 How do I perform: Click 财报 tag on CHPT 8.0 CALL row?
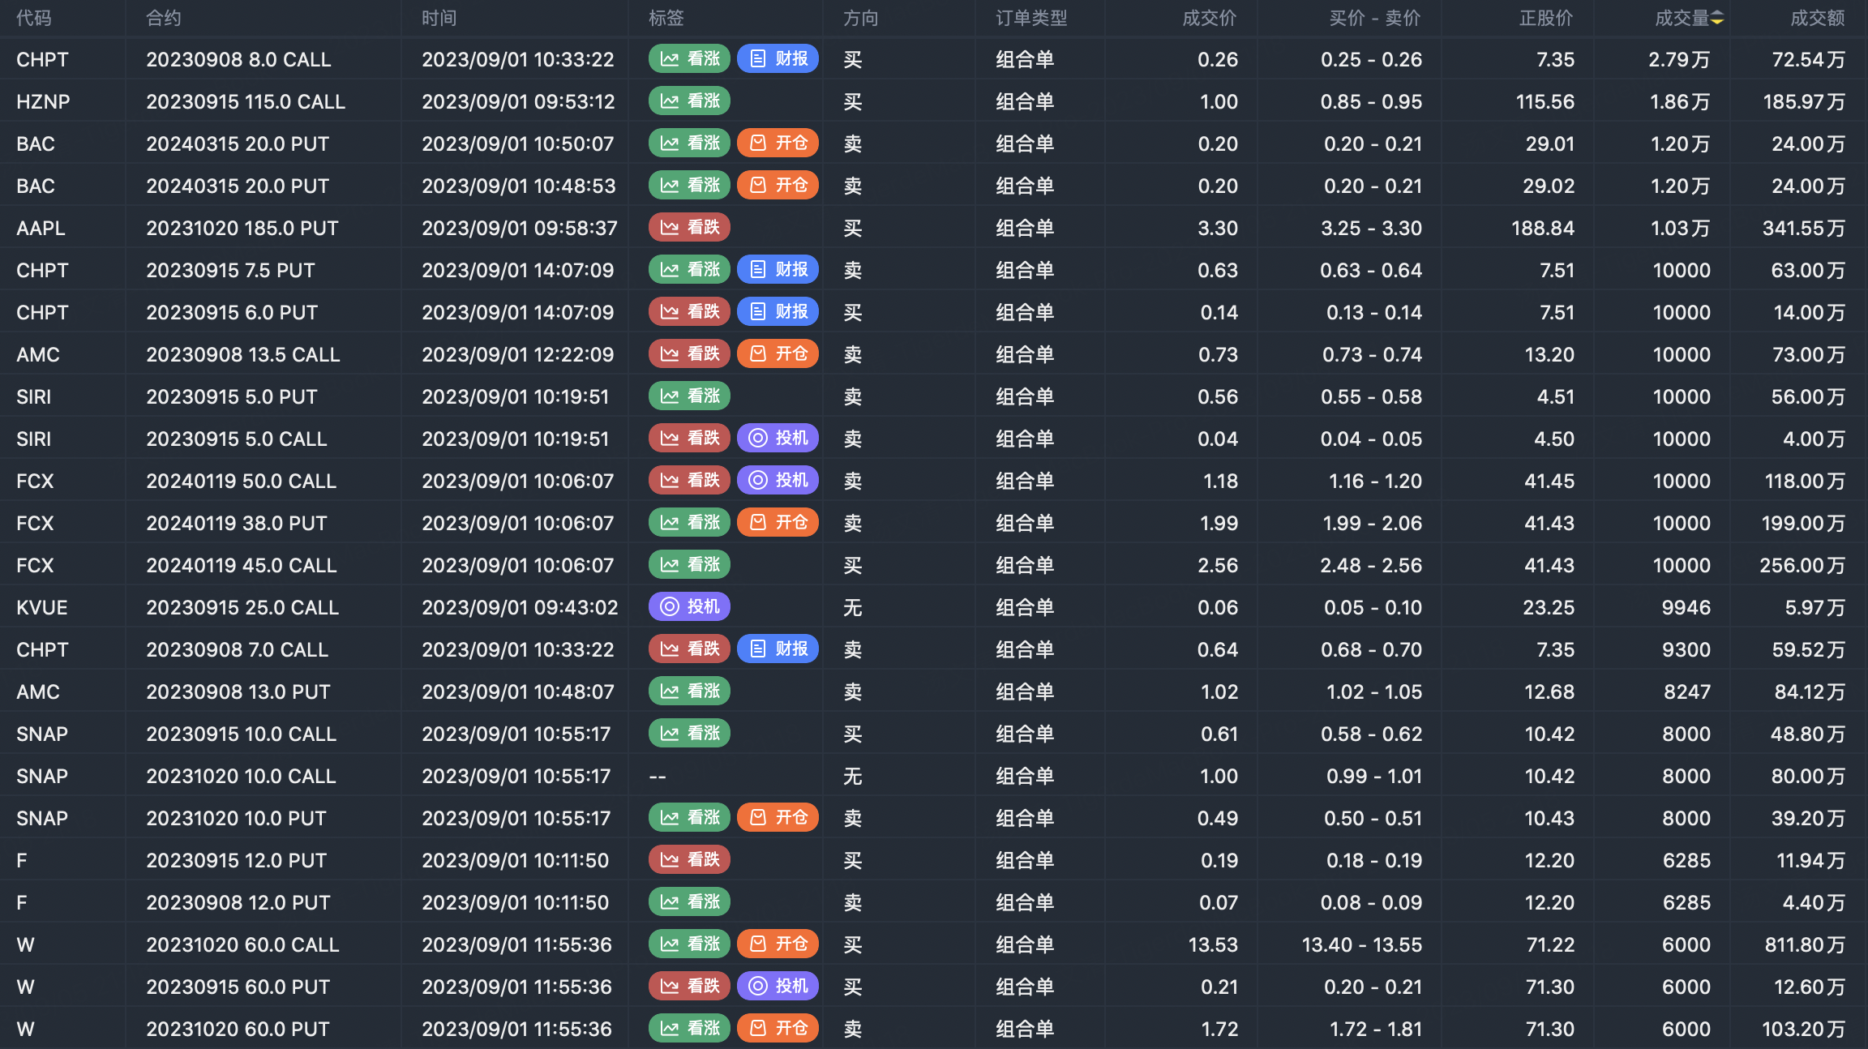[x=778, y=59]
